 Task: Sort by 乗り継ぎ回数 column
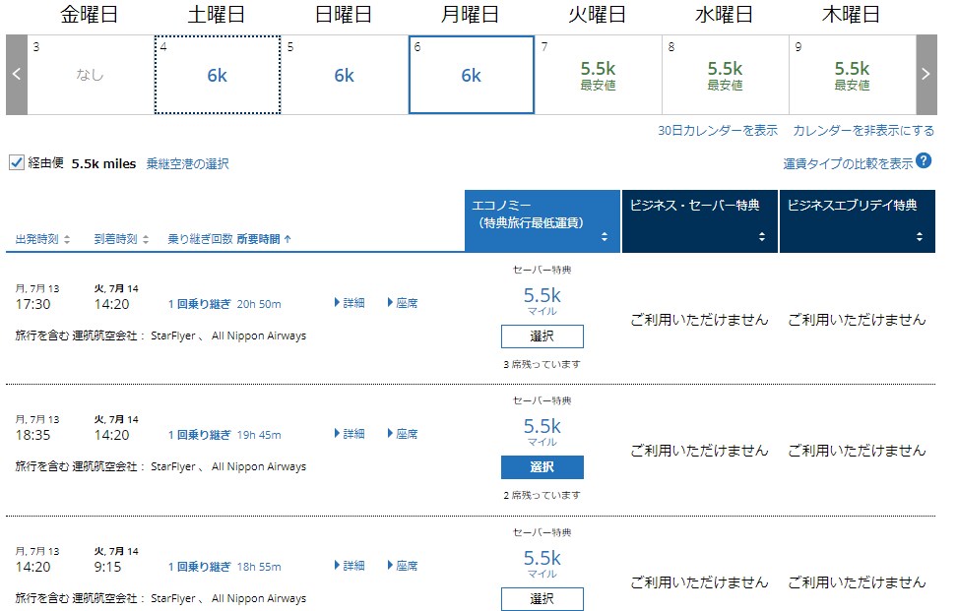point(200,239)
